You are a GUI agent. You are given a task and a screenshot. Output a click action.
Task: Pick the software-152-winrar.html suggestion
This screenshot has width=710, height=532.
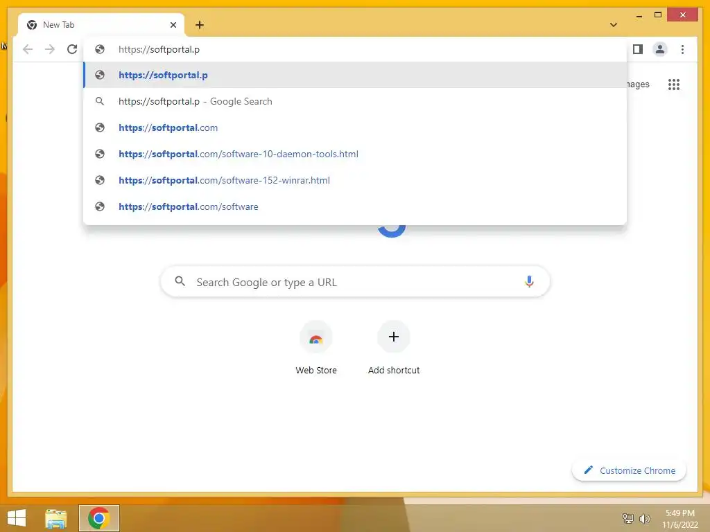pos(356,180)
